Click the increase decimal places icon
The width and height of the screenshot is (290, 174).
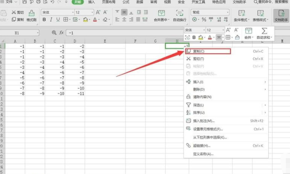click(219, 19)
